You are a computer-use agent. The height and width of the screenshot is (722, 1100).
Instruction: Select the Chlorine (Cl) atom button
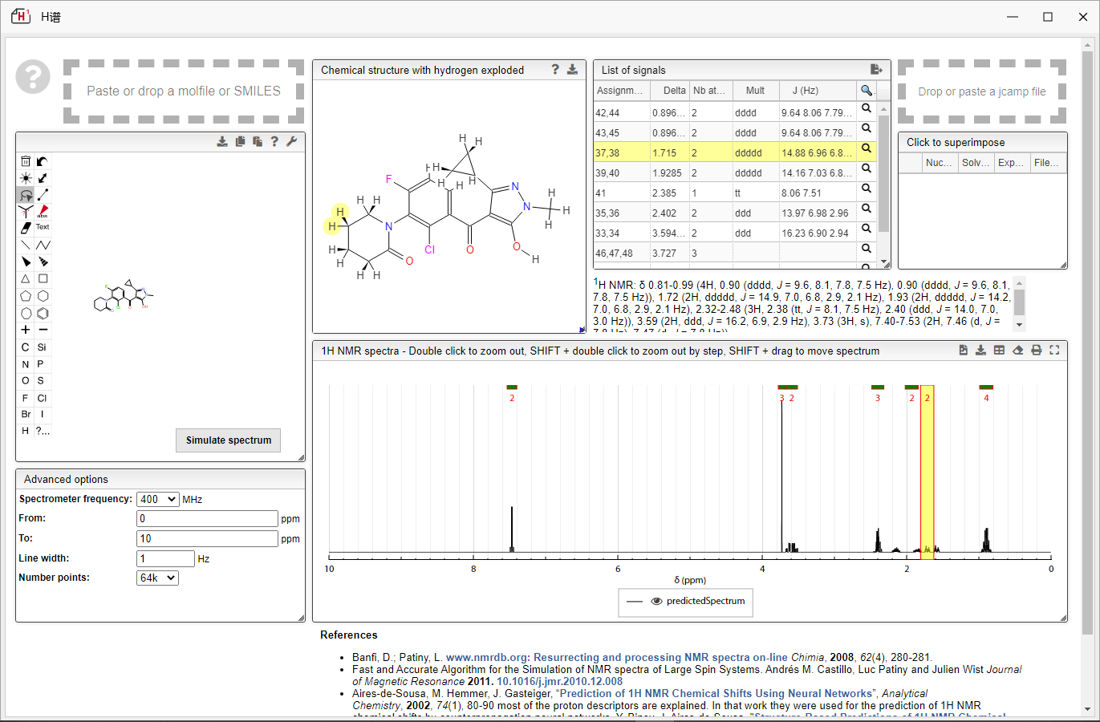coord(43,398)
